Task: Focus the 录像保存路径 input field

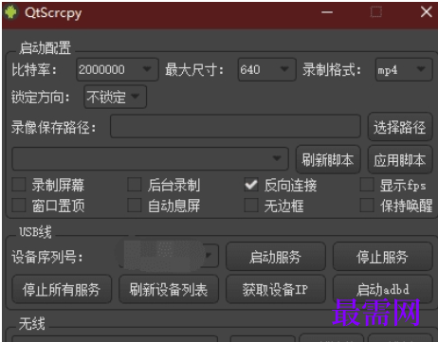Action: (x=235, y=126)
